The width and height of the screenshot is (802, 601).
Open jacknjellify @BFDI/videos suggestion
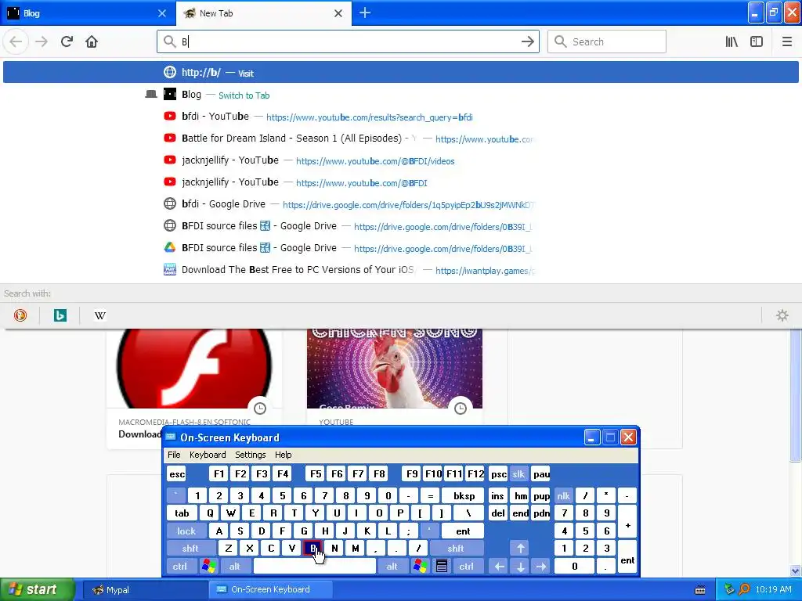pyautogui.click(x=400, y=160)
